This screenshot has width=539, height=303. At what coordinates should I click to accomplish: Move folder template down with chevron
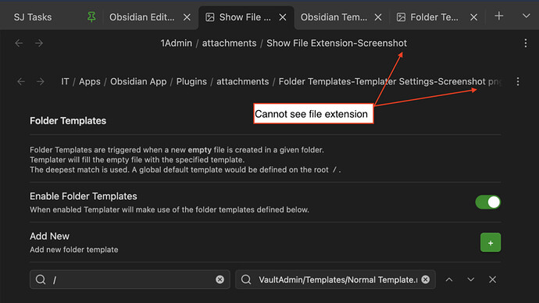tap(470, 280)
